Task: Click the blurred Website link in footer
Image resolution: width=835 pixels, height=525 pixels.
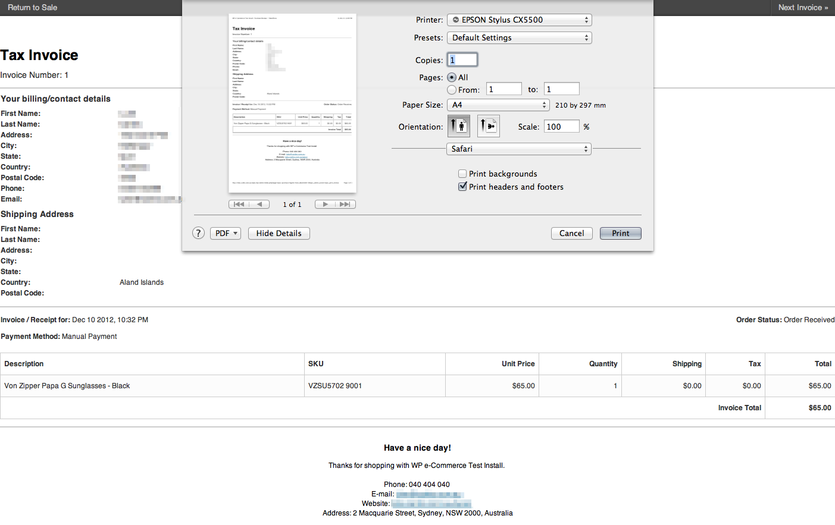Action: tap(431, 504)
